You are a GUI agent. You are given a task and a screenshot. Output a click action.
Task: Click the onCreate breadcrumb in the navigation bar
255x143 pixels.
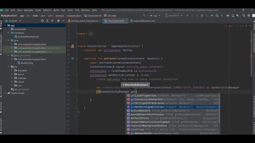click(110, 16)
